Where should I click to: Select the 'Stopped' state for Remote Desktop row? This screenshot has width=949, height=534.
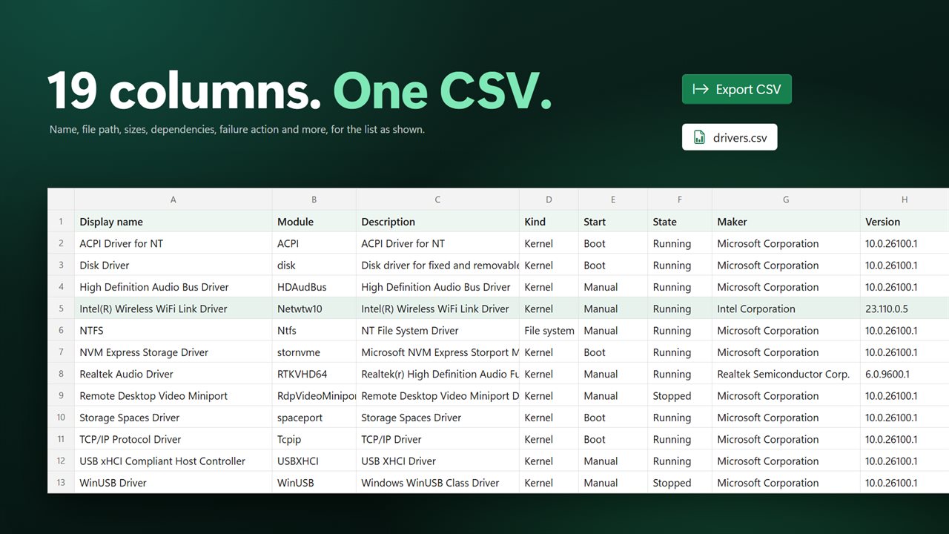680,396
